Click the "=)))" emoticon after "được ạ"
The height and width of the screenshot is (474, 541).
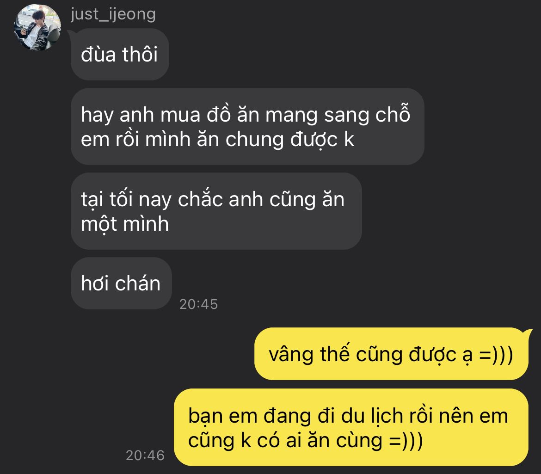(497, 355)
